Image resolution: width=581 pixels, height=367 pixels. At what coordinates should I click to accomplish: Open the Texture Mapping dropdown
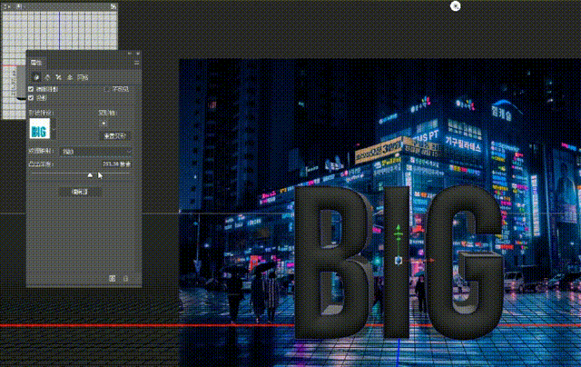pyautogui.click(x=95, y=151)
